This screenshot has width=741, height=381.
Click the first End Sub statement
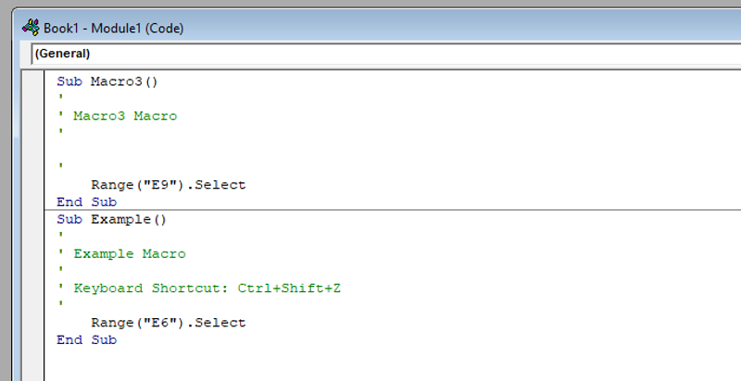coord(86,202)
